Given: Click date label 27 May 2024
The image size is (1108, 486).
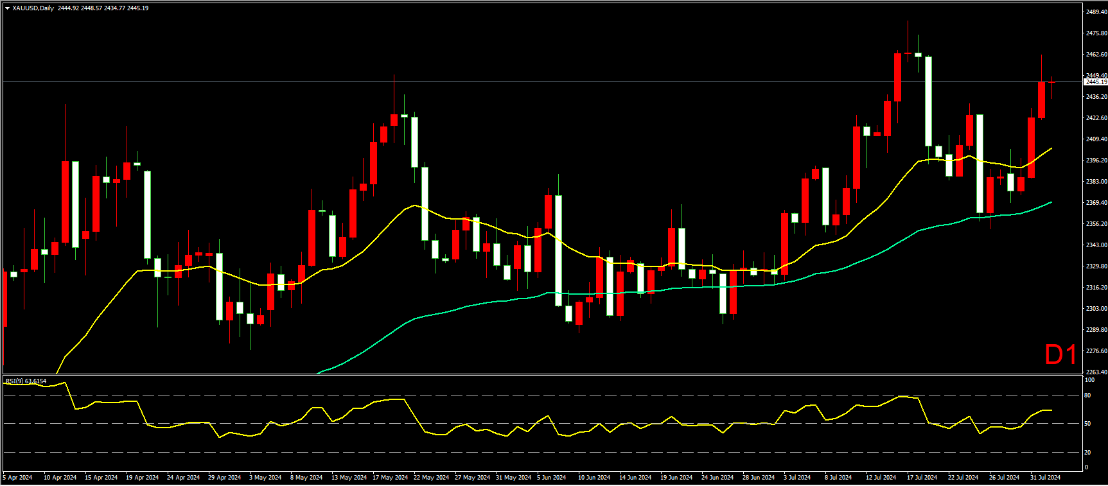Looking at the screenshot, I should coord(472,478).
